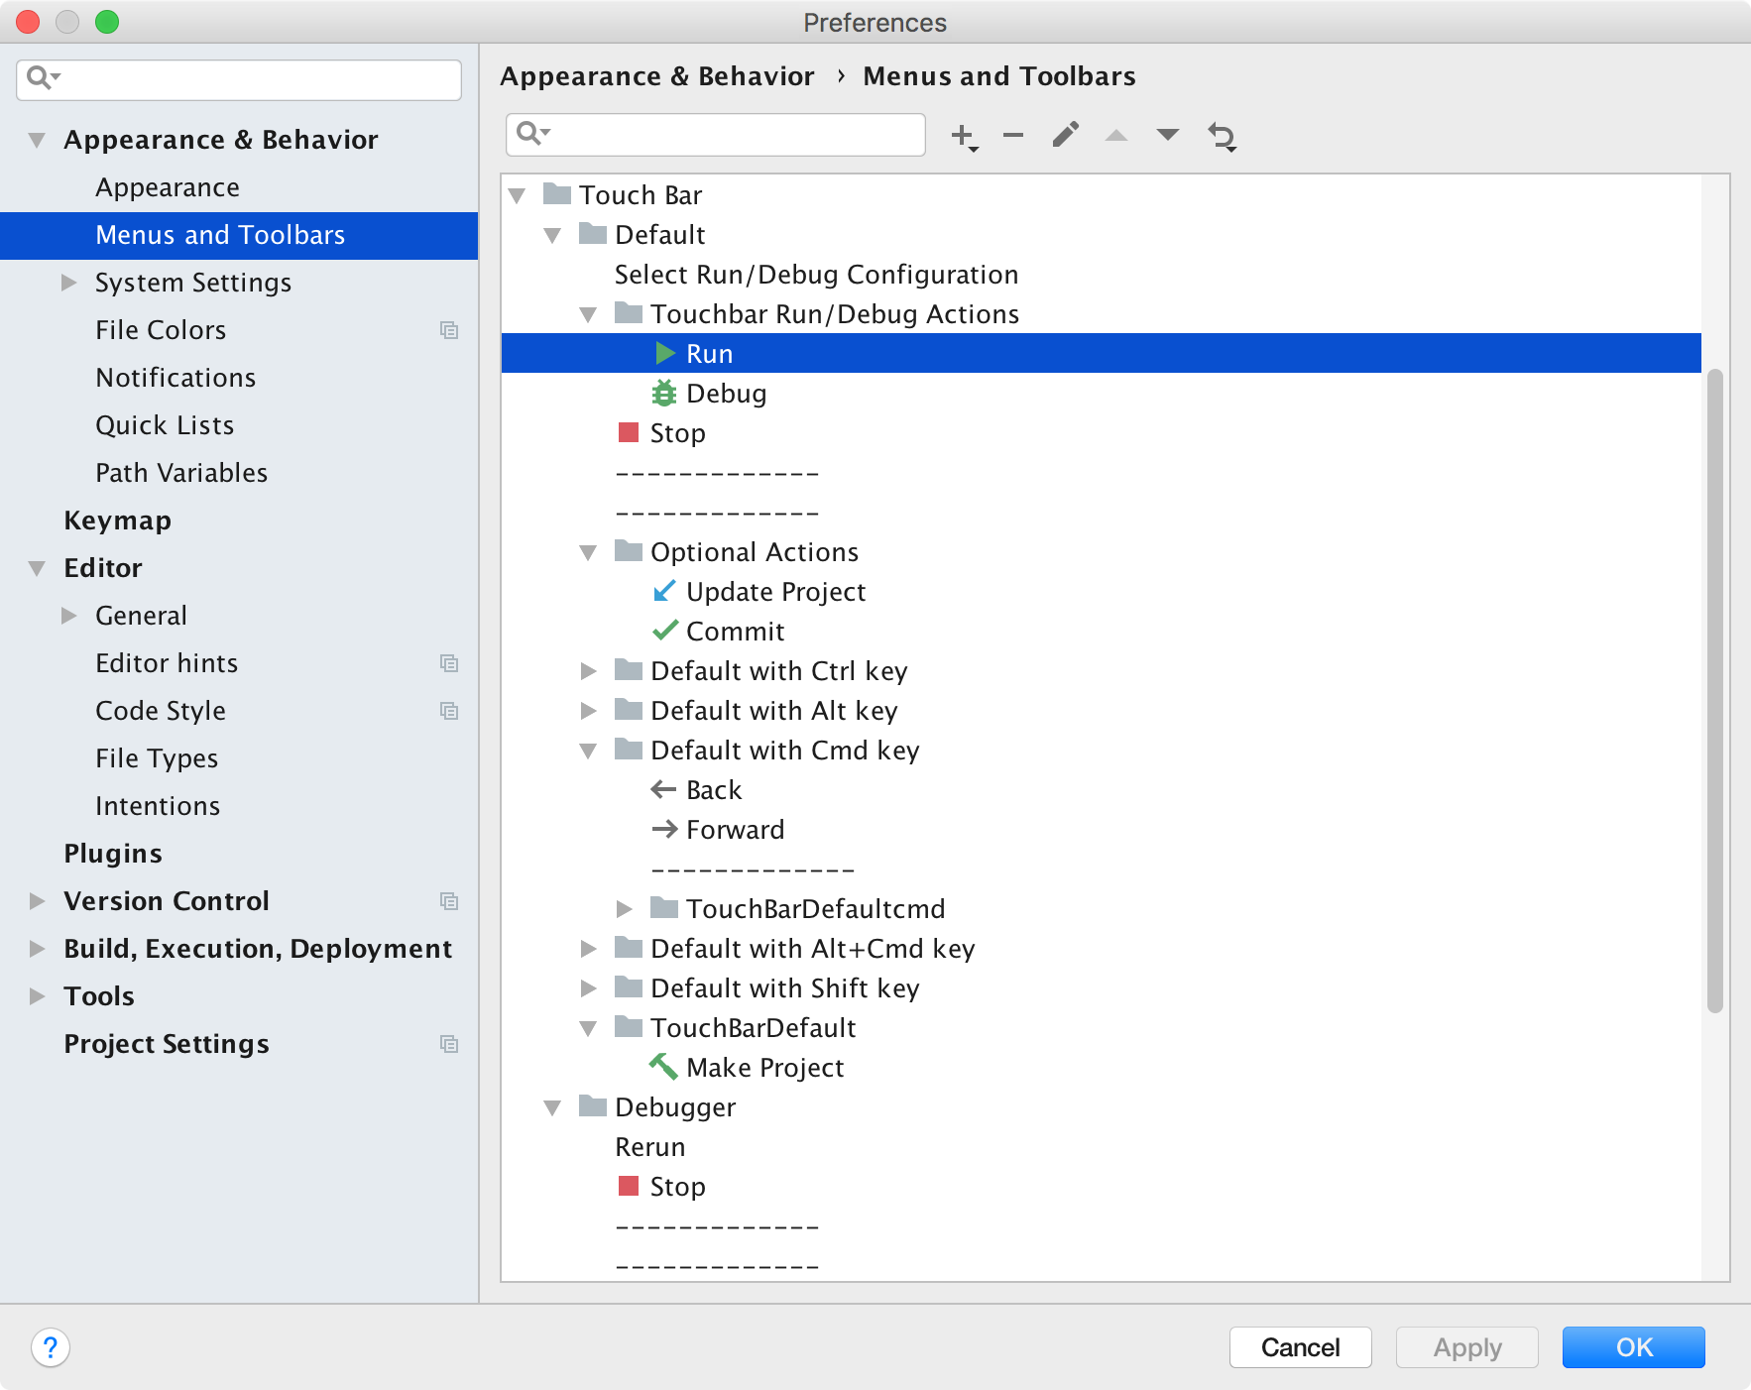Click the OK button

tap(1633, 1347)
